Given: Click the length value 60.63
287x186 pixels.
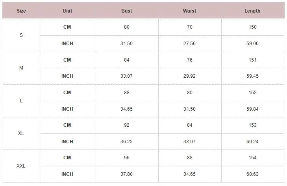Looking at the screenshot, I should pyautogui.click(x=252, y=174).
